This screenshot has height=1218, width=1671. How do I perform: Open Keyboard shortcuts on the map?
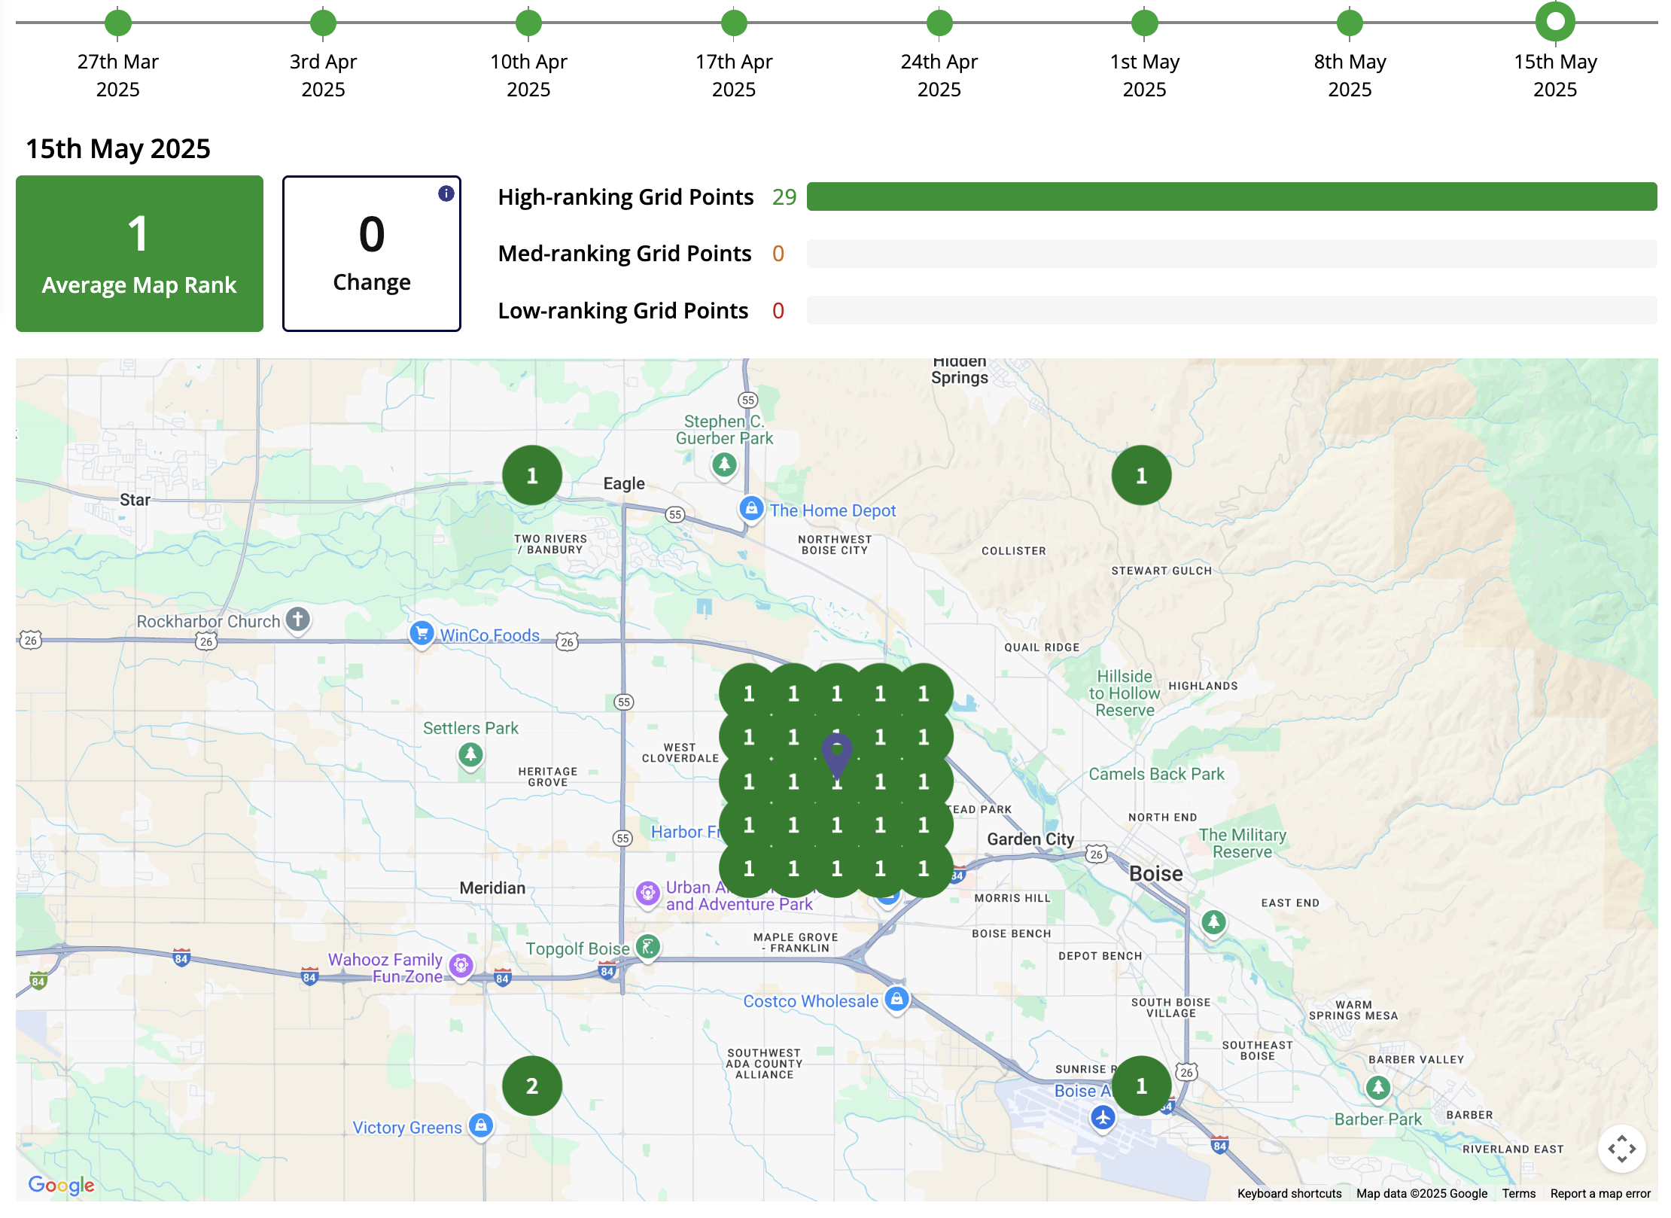1289,1193
